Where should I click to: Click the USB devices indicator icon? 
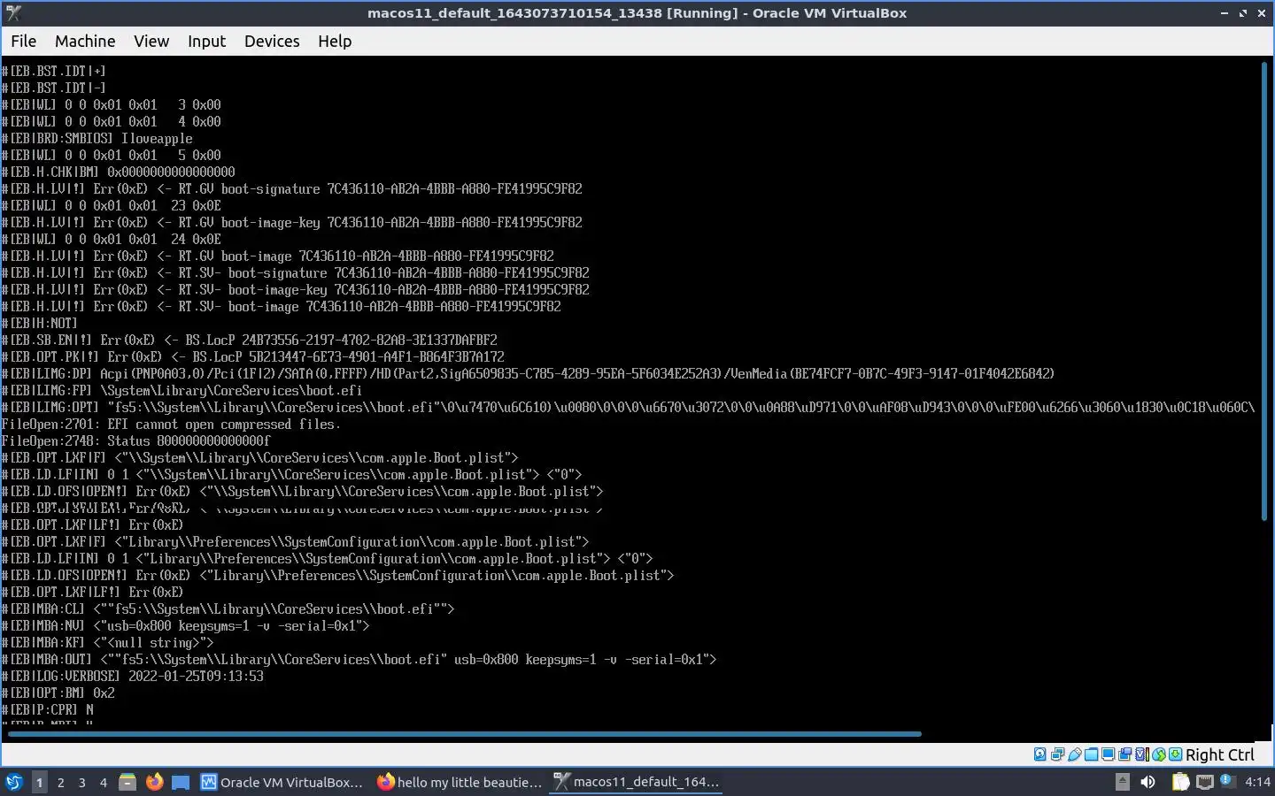pyautogui.click(x=1074, y=754)
